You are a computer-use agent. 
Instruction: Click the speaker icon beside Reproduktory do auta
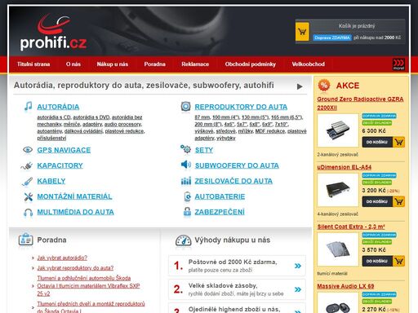click(185, 106)
